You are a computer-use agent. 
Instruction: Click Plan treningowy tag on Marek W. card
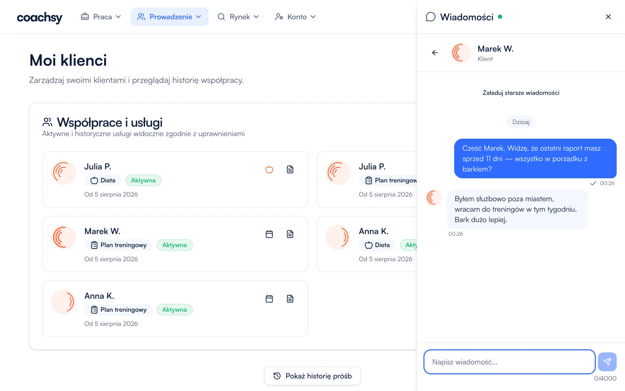(118, 245)
